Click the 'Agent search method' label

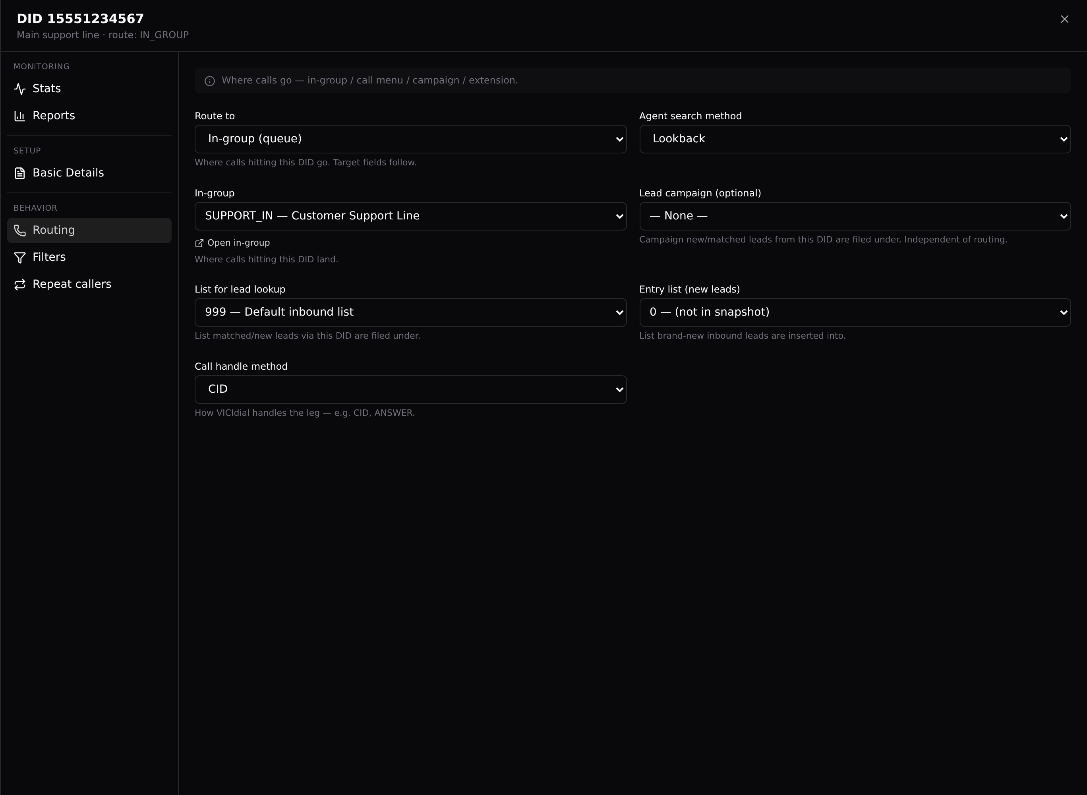(690, 116)
